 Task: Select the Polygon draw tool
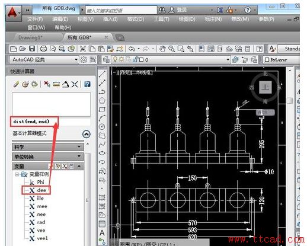click(102, 101)
